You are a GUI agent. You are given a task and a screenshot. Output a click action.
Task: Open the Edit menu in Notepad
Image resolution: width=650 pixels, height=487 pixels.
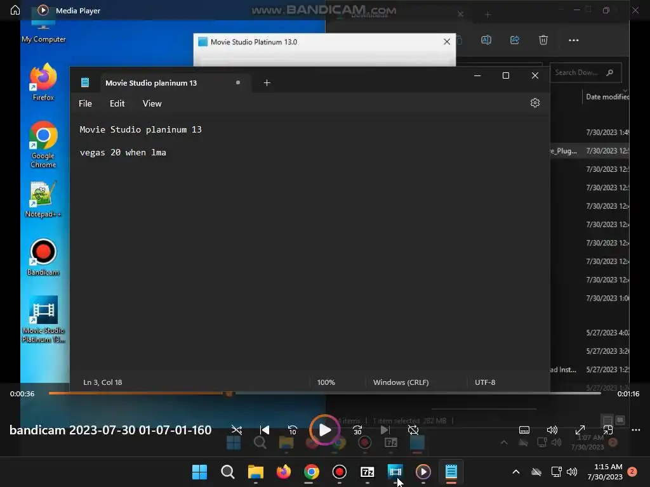coord(117,103)
